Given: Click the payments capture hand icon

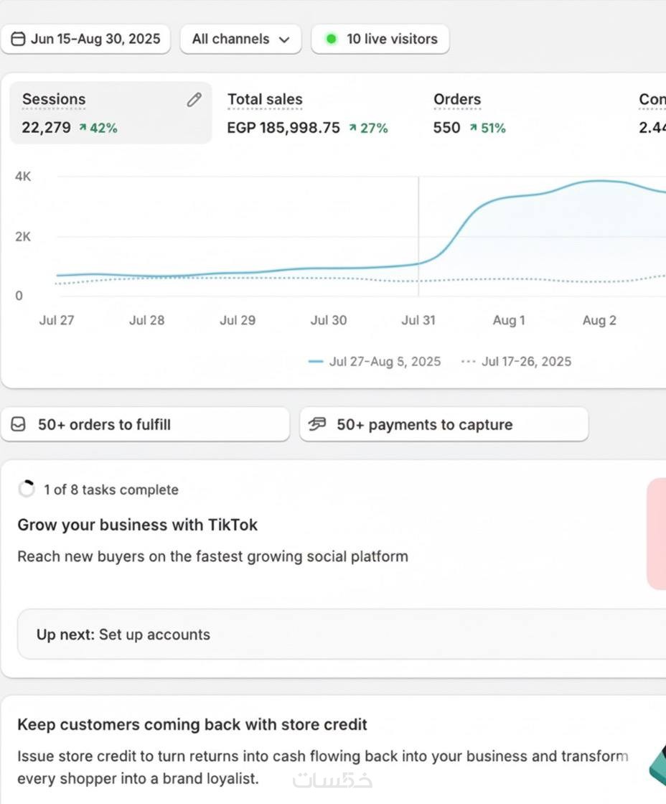Looking at the screenshot, I should point(317,424).
